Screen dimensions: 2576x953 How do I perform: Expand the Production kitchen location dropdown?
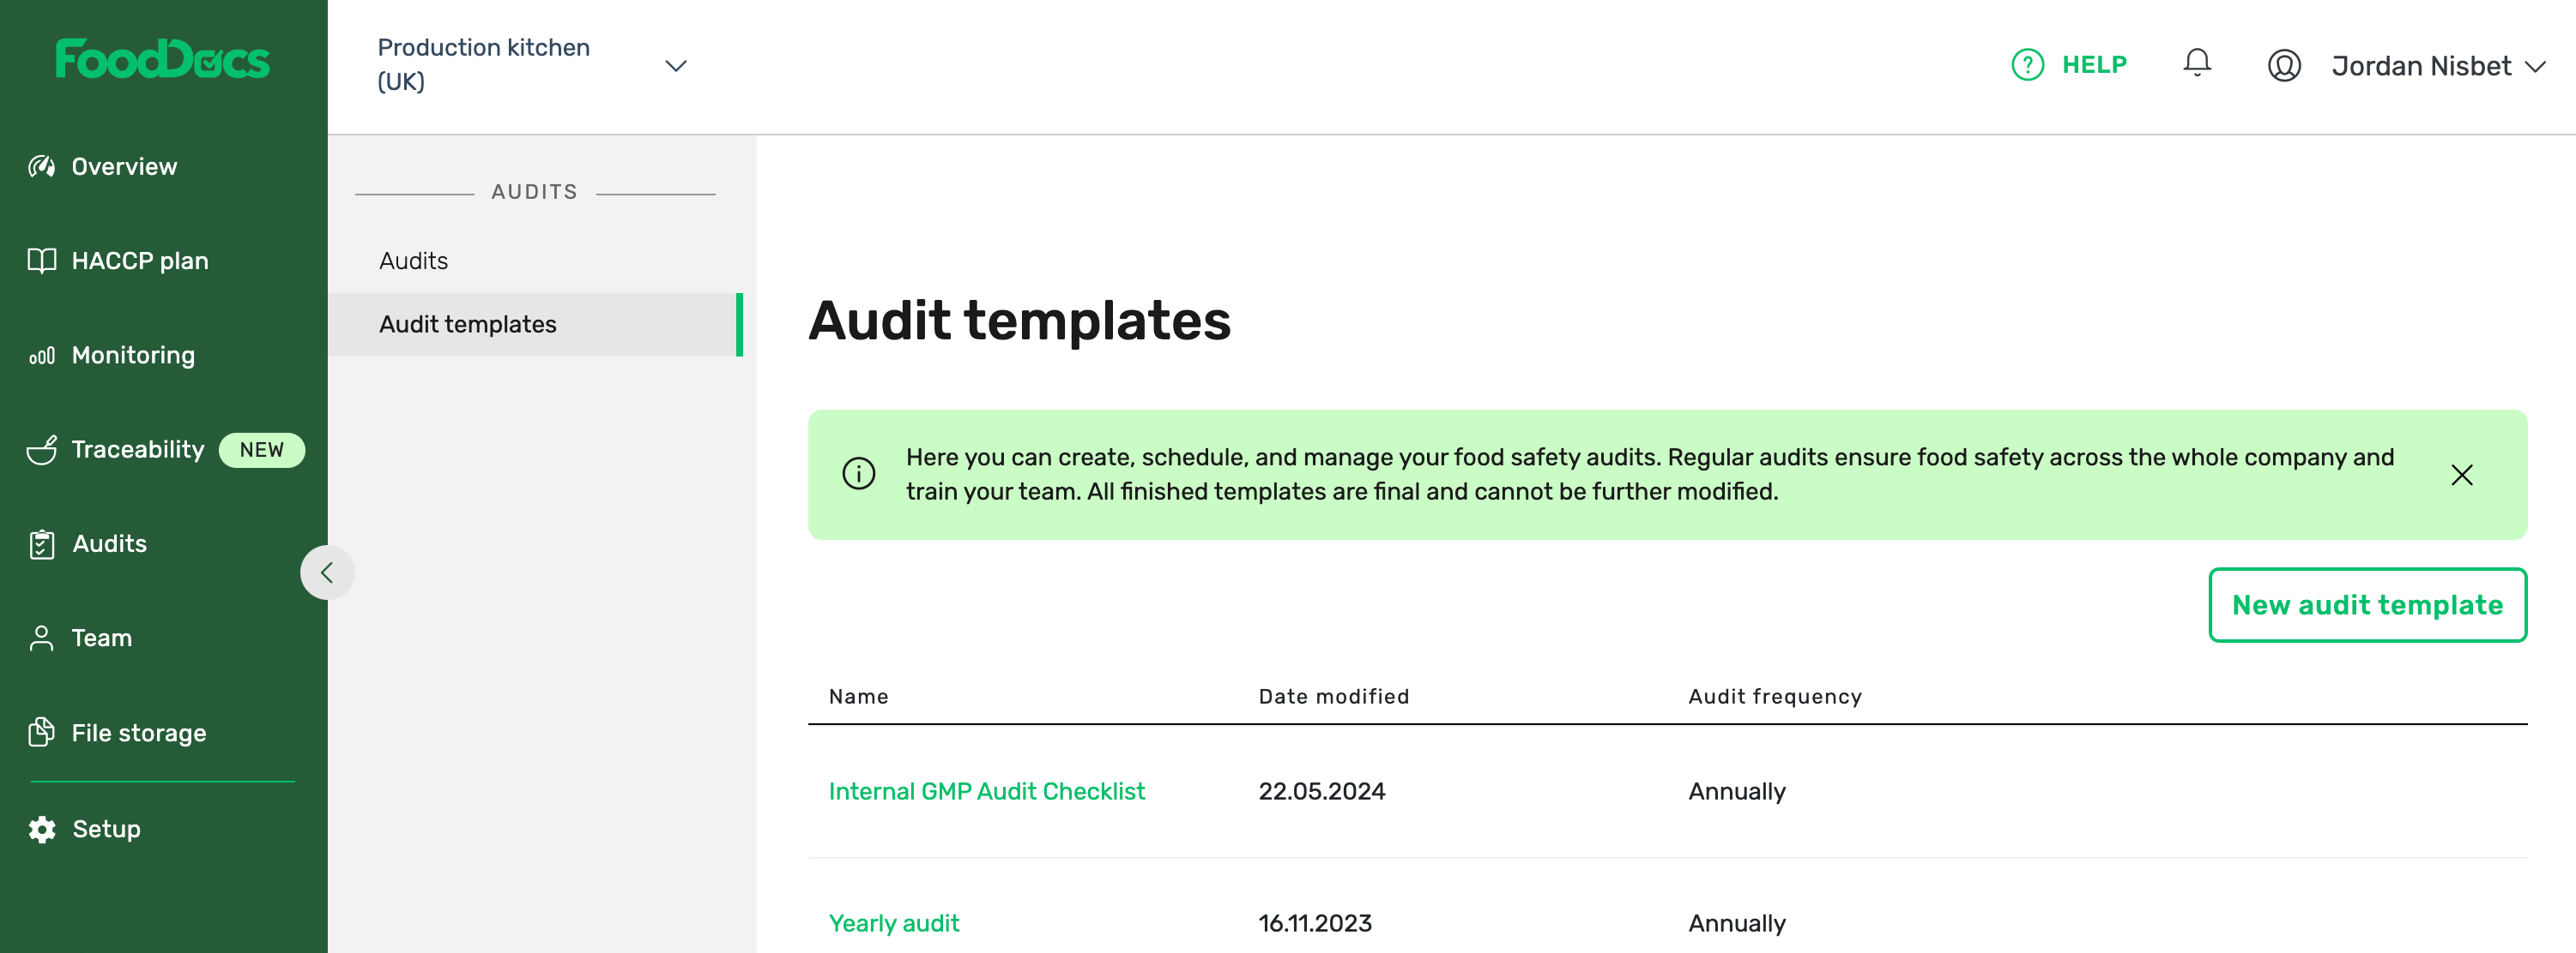(676, 64)
